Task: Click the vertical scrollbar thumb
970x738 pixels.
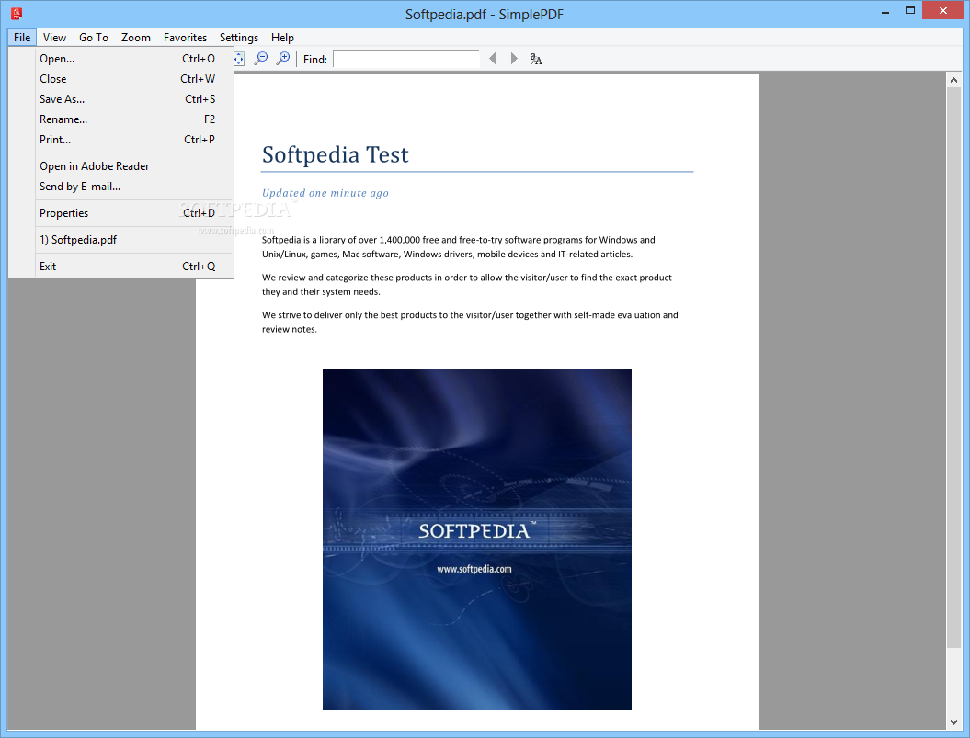Action: [x=953, y=368]
